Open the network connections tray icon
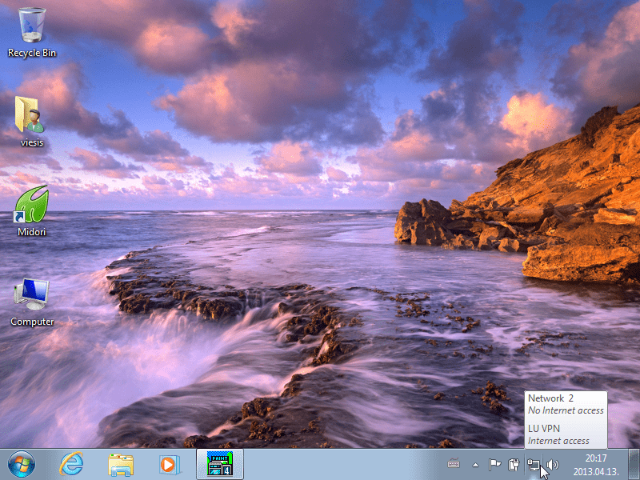Viewport: 640px width, 480px height. pos(533,464)
